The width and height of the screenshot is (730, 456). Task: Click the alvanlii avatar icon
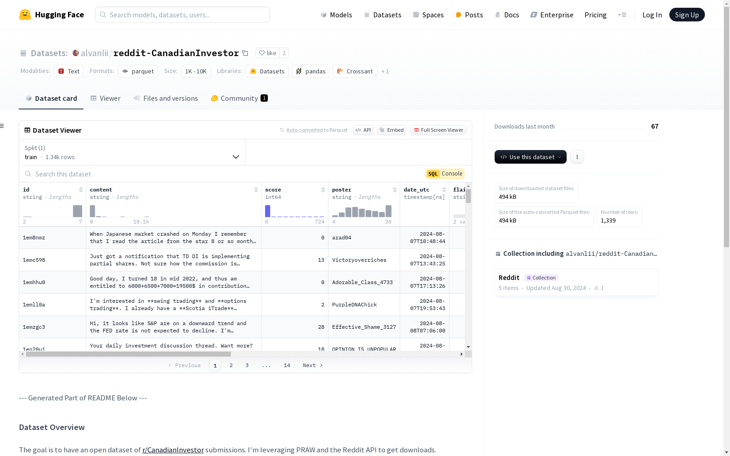click(x=76, y=53)
